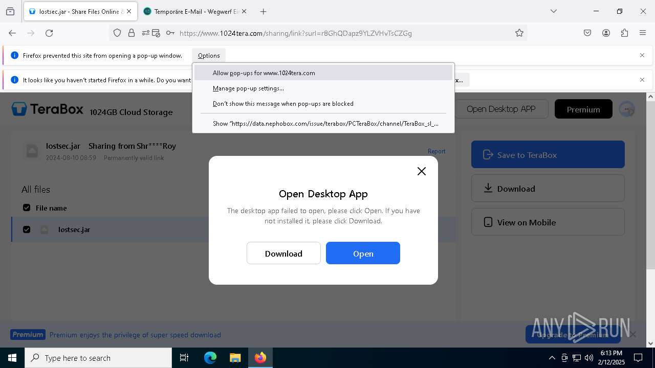This screenshot has width=655, height=368.
Task: Go back using the browser back arrow
Action: pyautogui.click(x=12, y=33)
